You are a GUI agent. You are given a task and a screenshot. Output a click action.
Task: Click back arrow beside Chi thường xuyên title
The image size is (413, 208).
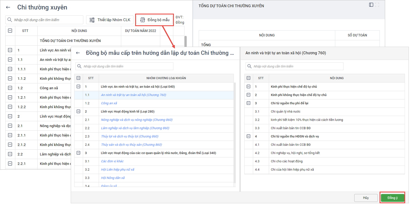click(x=8, y=8)
